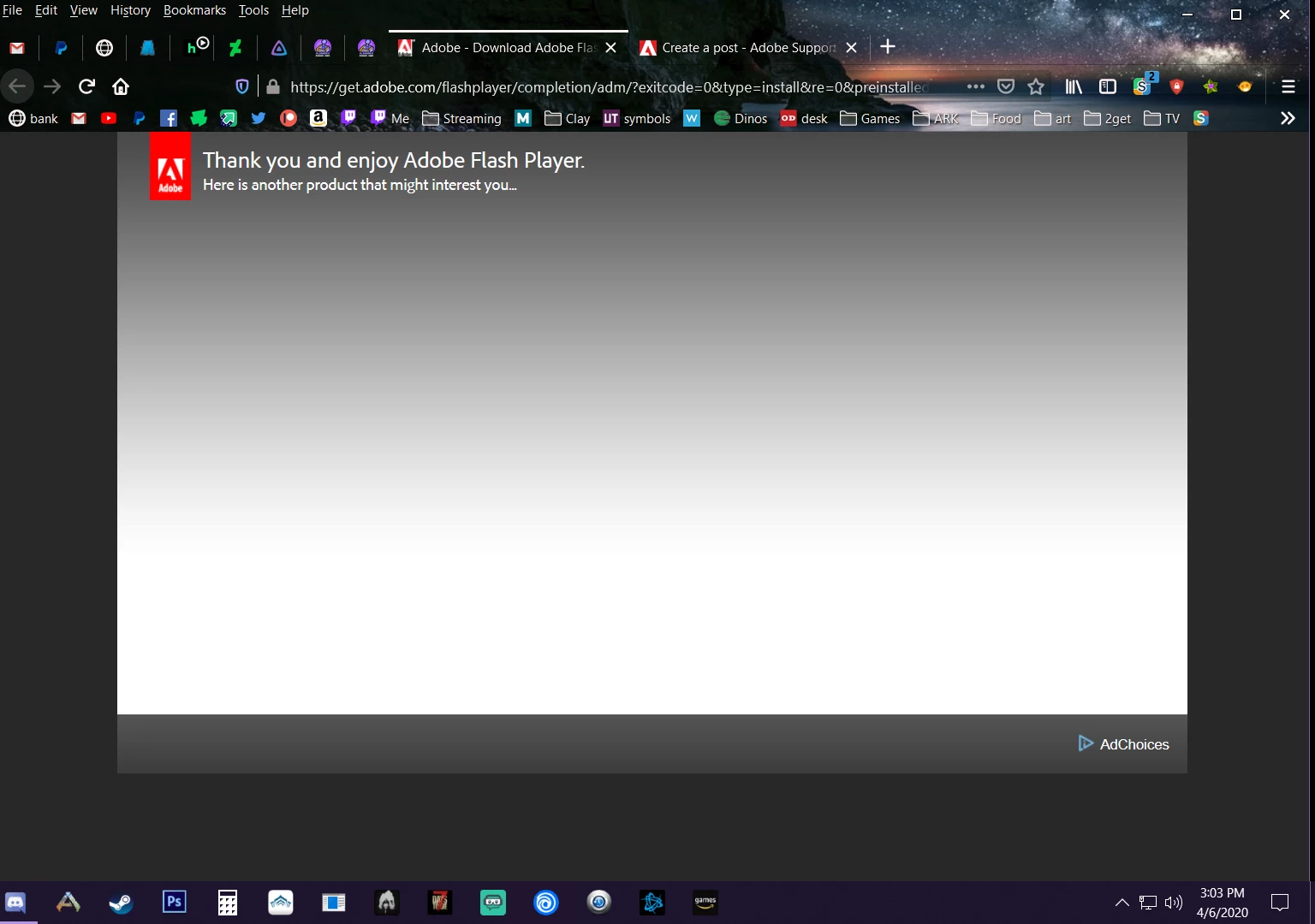Image resolution: width=1315 pixels, height=924 pixels.
Task: Open the History menu
Action: coord(130,10)
